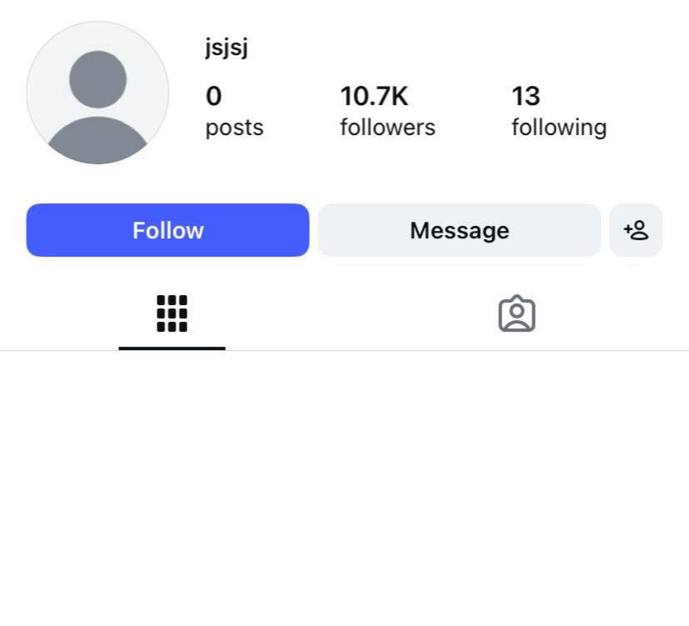
Task: Click the shoulders silhouette in the avatar
Action: click(x=97, y=140)
